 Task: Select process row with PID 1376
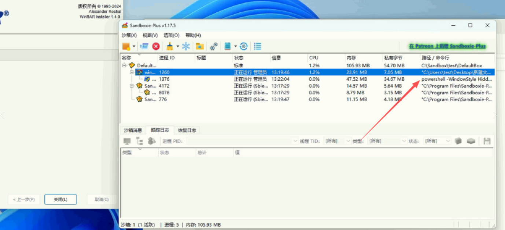308,79
